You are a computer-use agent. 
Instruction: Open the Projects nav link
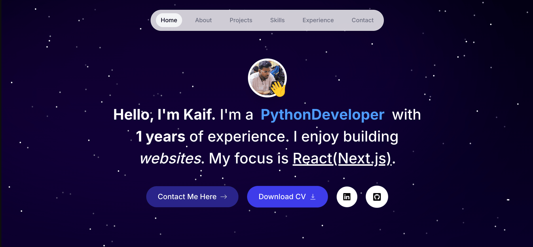tap(241, 20)
